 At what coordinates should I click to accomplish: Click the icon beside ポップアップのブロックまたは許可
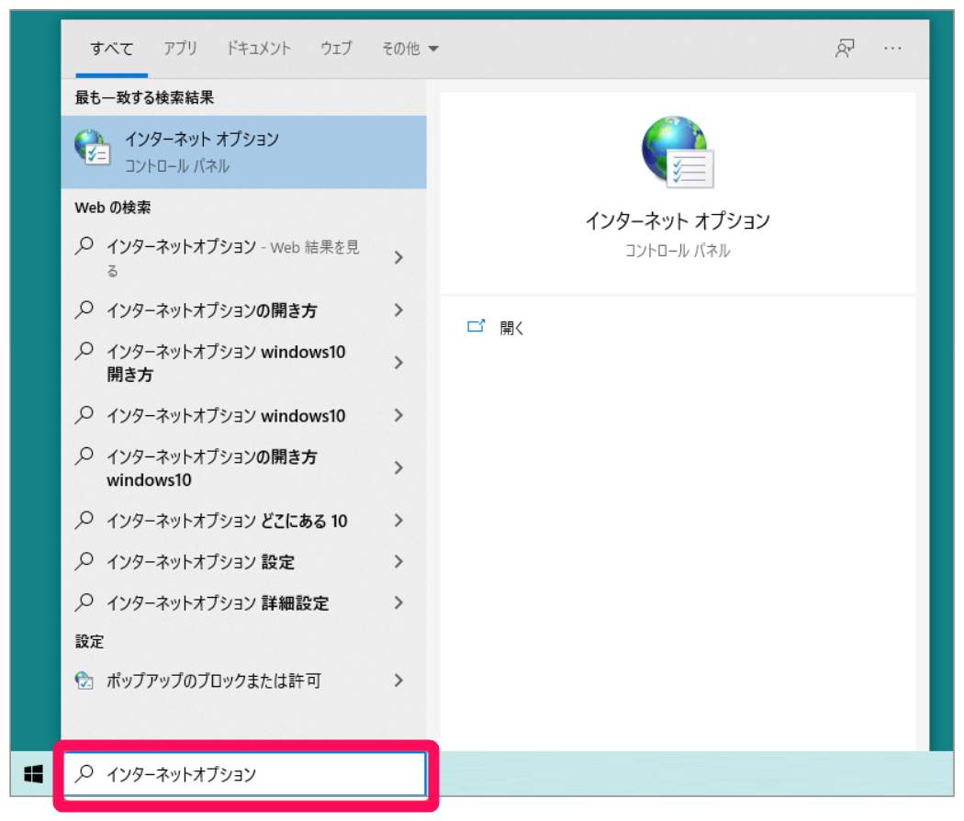pos(84,680)
